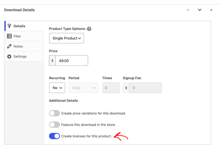Click the Times column label
Image resolution: width=221 pixels, height=155 pixels.
[107, 78]
